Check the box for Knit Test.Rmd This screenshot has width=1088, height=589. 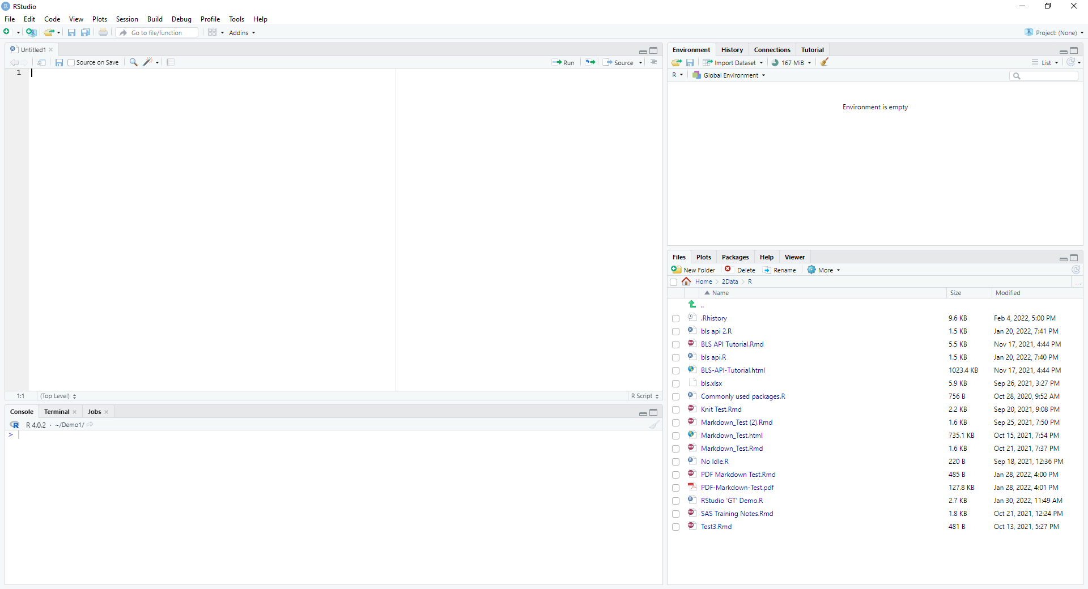(x=675, y=410)
